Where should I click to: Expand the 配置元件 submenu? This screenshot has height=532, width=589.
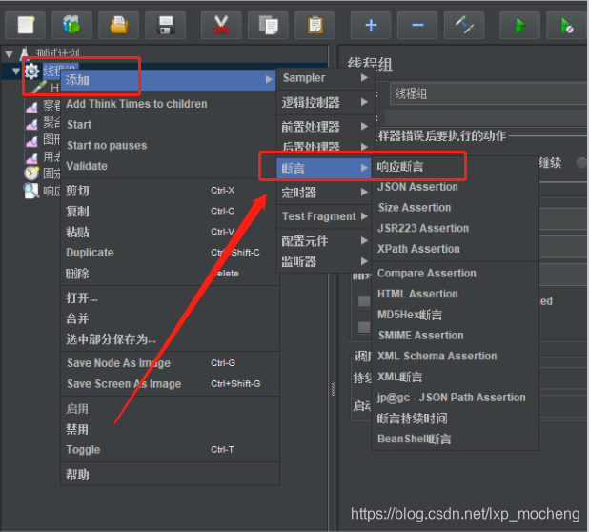(x=325, y=241)
